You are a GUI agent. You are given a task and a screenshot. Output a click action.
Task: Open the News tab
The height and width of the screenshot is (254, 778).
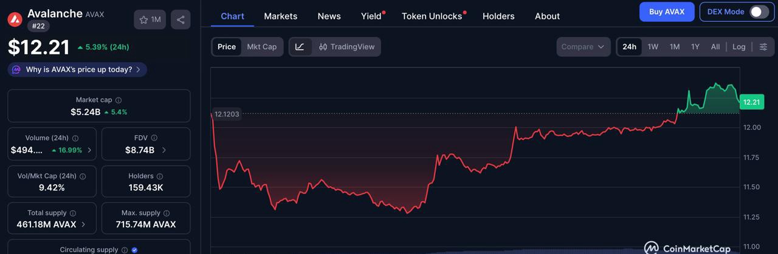(329, 16)
